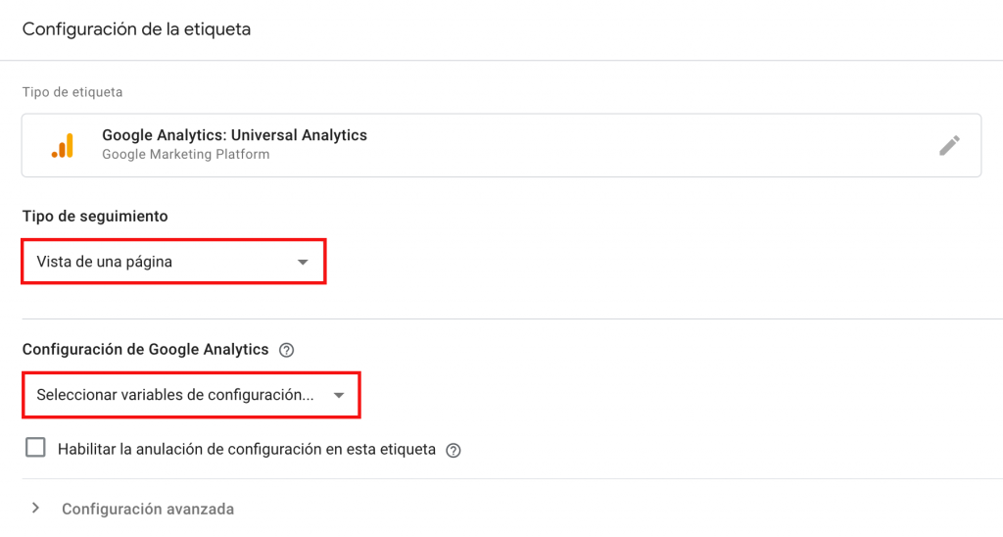The height and width of the screenshot is (537, 1003).
Task: Click the Configuración de Google Analytics heading text
Action: tap(145, 350)
